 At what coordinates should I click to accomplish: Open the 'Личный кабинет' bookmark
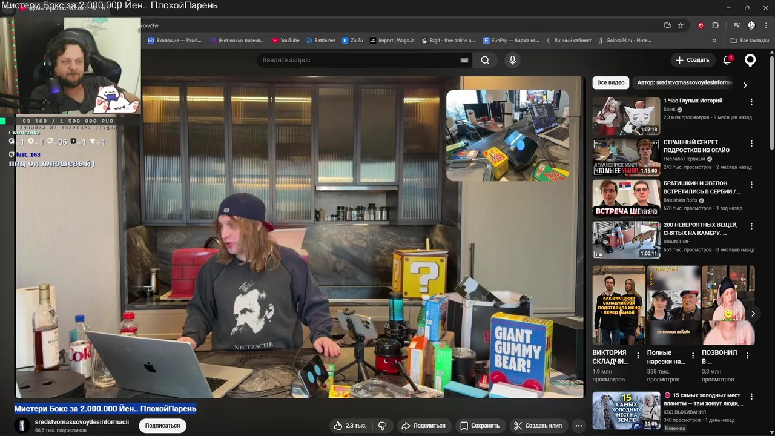pyautogui.click(x=568, y=41)
